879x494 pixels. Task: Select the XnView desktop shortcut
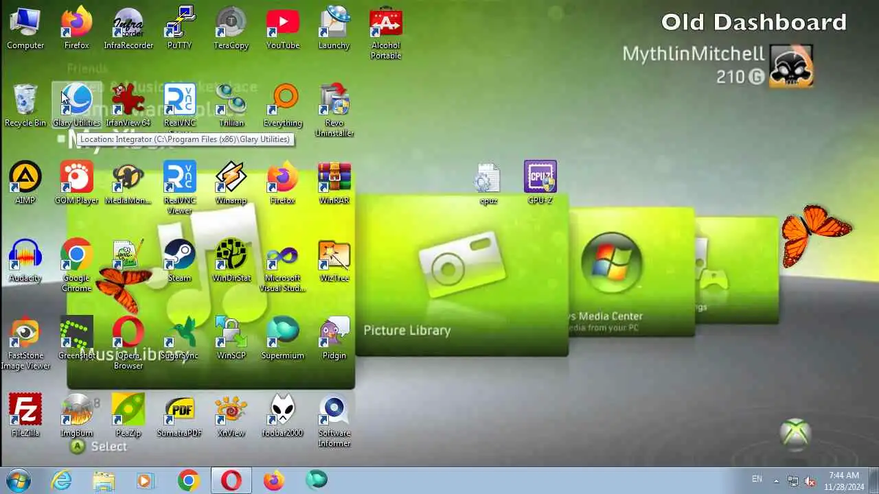231,416
